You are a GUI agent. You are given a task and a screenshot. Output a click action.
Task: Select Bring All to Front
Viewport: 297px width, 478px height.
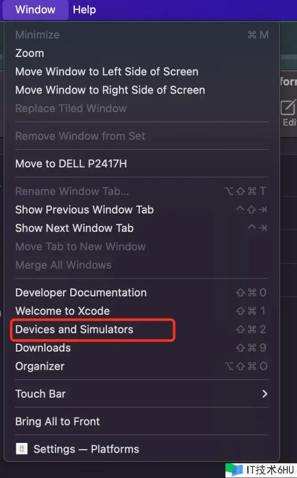tap(142, 421)
